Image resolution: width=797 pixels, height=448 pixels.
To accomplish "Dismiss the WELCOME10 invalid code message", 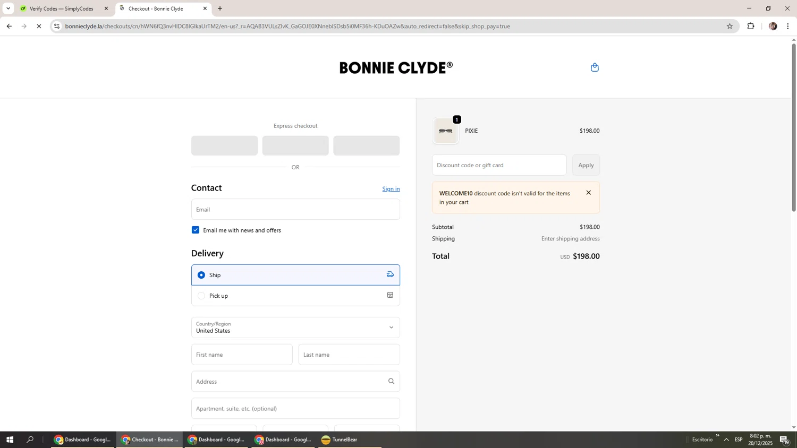I will click(x=588, y=193).
